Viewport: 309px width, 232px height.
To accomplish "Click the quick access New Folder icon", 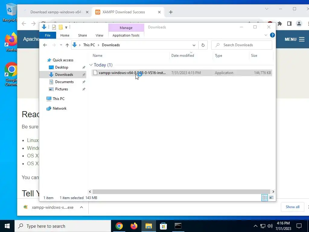I will (x=61, y=27).
